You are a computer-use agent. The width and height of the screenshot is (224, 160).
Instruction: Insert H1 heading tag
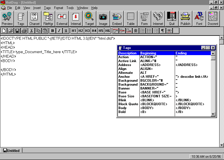click(74, 31)
